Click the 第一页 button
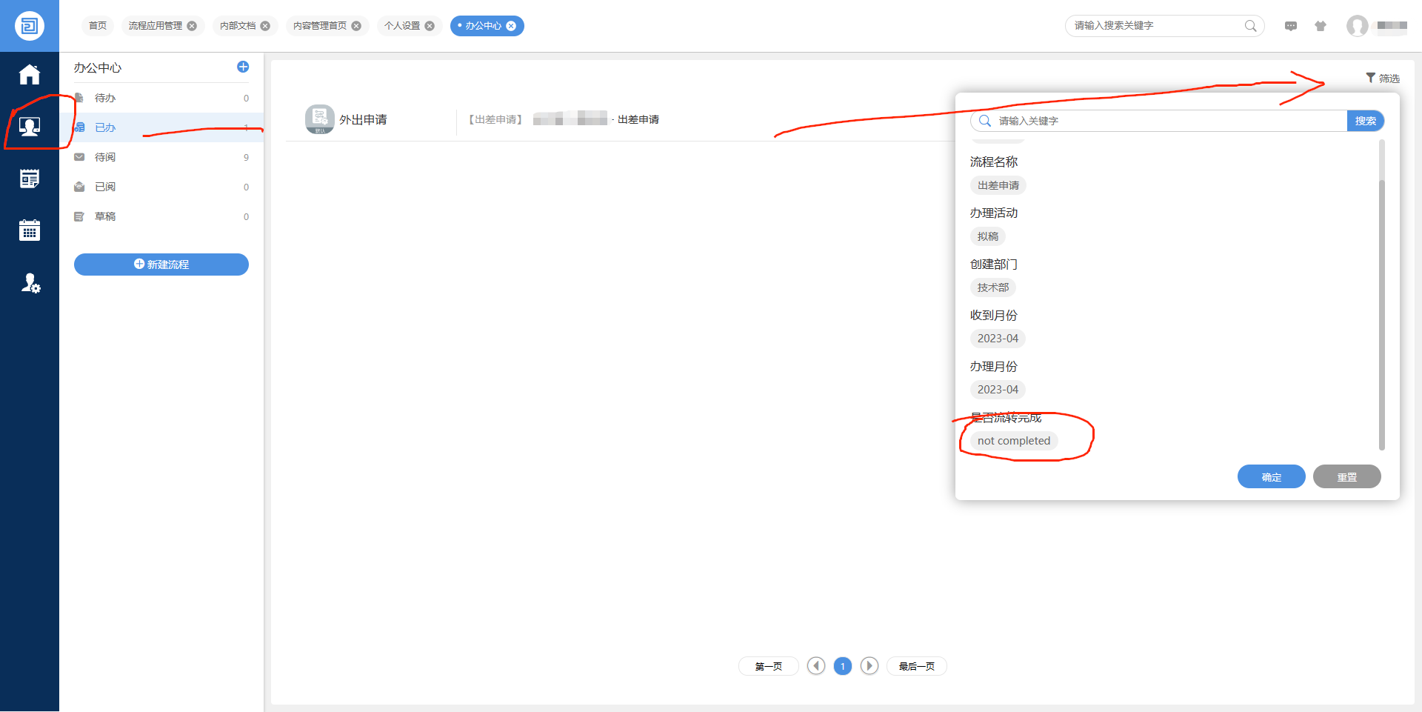 [769, 666]
